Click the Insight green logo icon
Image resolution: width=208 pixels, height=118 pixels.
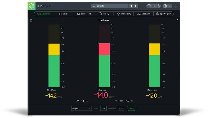pyautogui.click(x=31, y=6)
